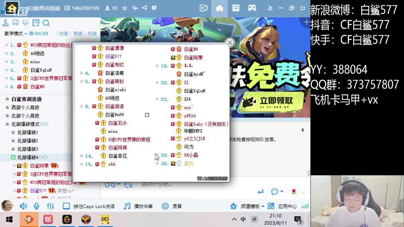
Task: Toggle the microphone icon in bottom bar
Action: tap(37, 206)
